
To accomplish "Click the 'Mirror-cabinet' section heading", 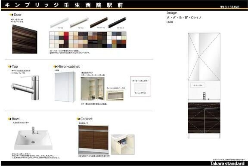I will click(x=68, y=66).
